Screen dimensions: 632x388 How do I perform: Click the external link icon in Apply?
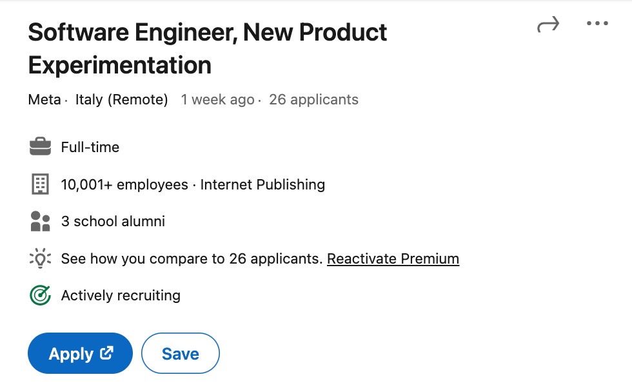click(x=106, y=353)
